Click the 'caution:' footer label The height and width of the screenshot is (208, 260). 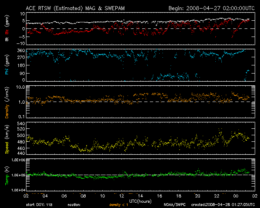pyautogui.click(x=74, y=205)
